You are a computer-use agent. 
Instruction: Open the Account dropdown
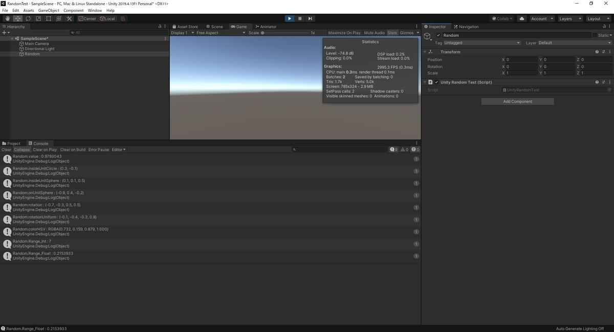[541, 19]
